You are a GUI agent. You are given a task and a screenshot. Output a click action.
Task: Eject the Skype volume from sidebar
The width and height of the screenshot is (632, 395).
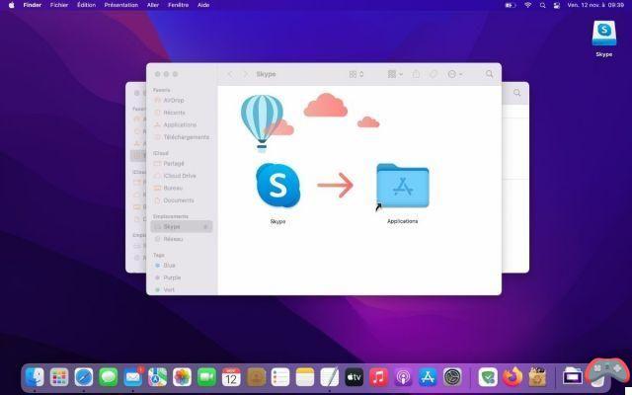pyautogui.click(x=205, y=227)
